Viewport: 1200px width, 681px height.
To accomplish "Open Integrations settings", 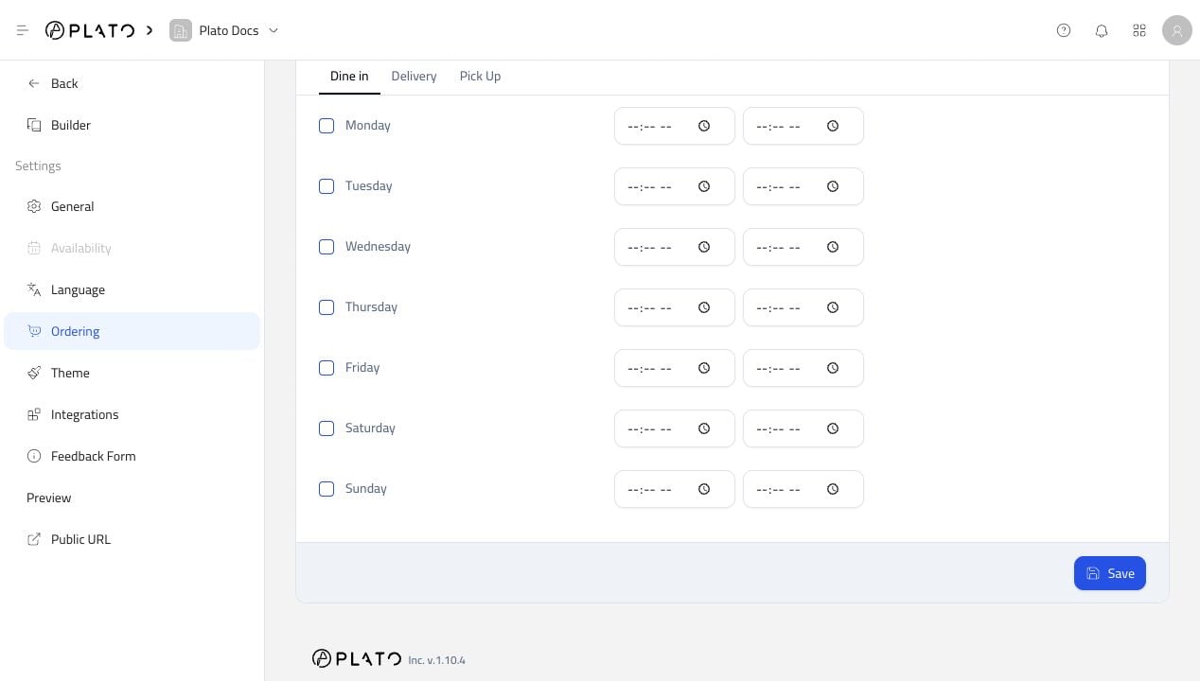I will [x=132, y=414].
